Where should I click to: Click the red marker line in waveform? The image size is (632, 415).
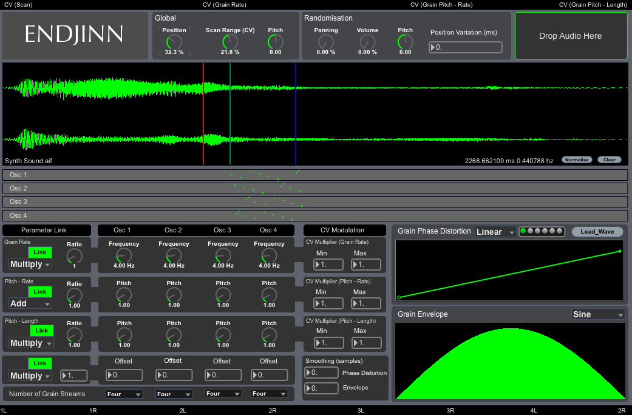point(203,113)
